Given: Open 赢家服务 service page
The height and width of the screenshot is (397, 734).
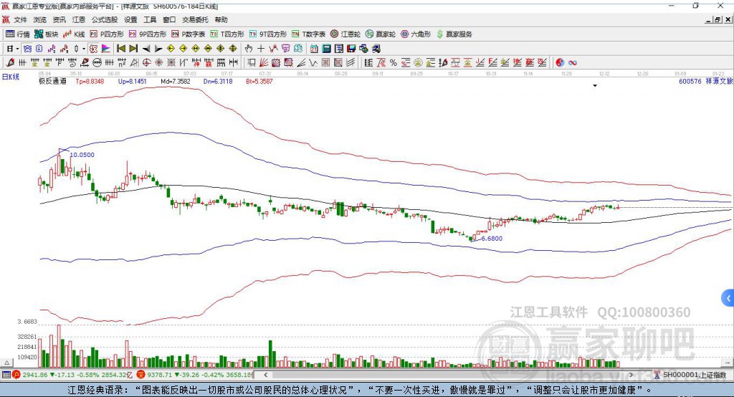Looking at the screenshot, I should click(454, 34).
